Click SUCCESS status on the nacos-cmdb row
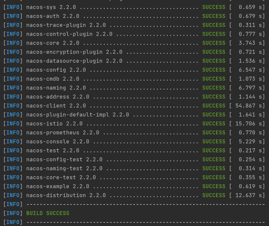Image resolution: width=269 pixels, height=226 pixels. pos(214,79)
